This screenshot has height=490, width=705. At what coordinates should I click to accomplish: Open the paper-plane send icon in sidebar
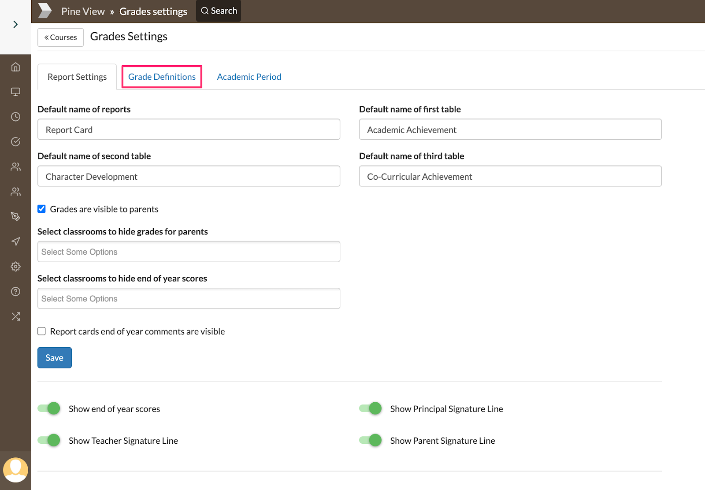[15, 241]
